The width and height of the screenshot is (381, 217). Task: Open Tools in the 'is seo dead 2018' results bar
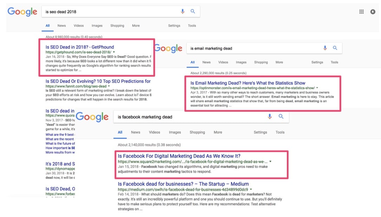point(192,26)
